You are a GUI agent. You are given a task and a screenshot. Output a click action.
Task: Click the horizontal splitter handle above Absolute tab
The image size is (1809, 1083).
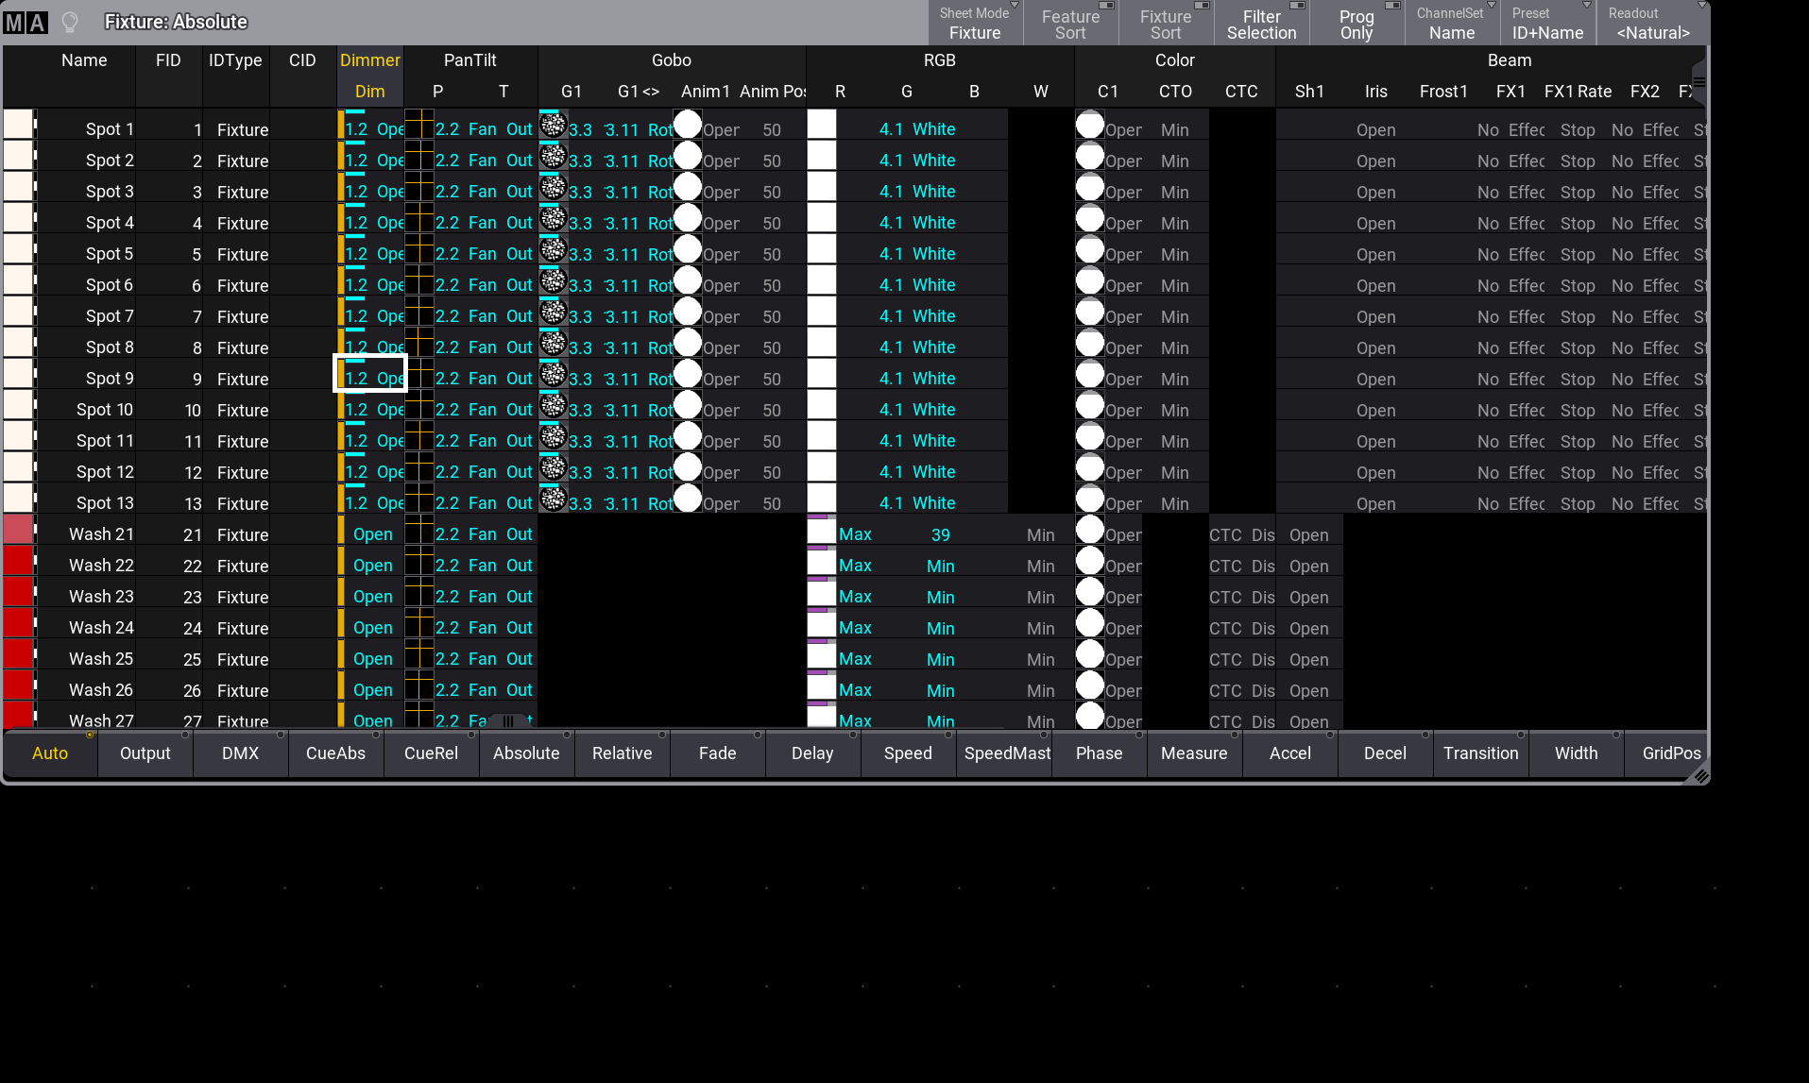pos(508,721)
